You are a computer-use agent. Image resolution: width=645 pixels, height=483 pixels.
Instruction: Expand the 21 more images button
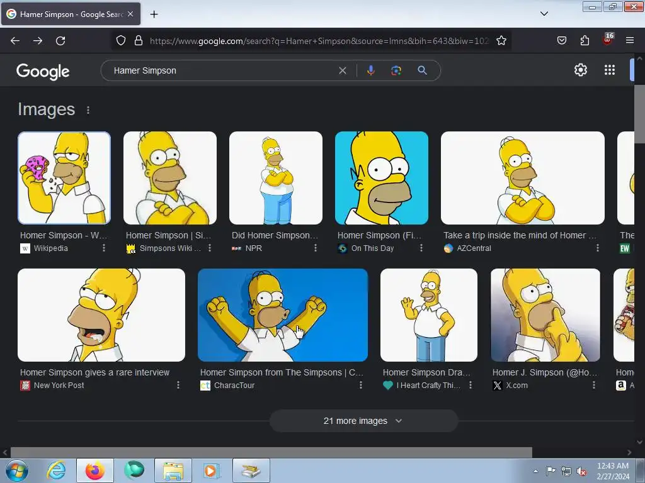363,421
